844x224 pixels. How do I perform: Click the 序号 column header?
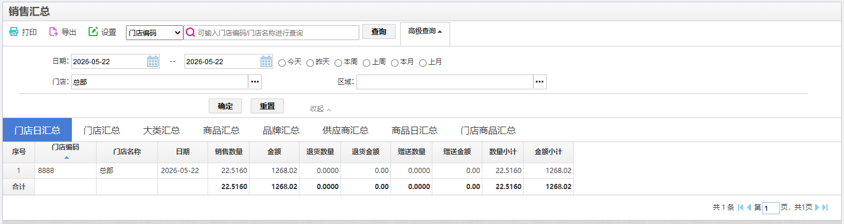pos(19,152)
